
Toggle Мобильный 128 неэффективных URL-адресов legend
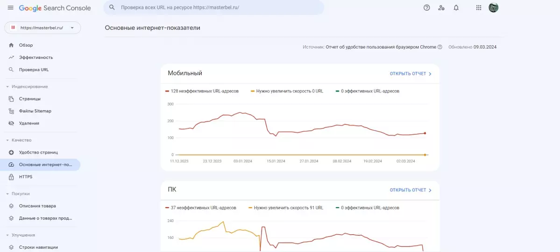click(x=202, y=91)
